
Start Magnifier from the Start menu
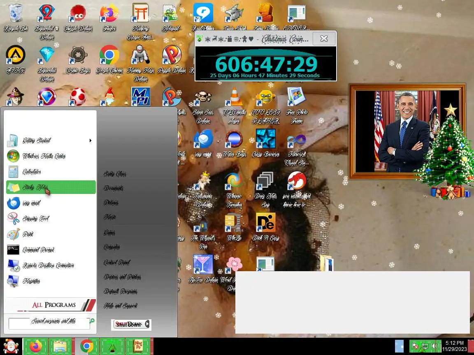point(51,281)
